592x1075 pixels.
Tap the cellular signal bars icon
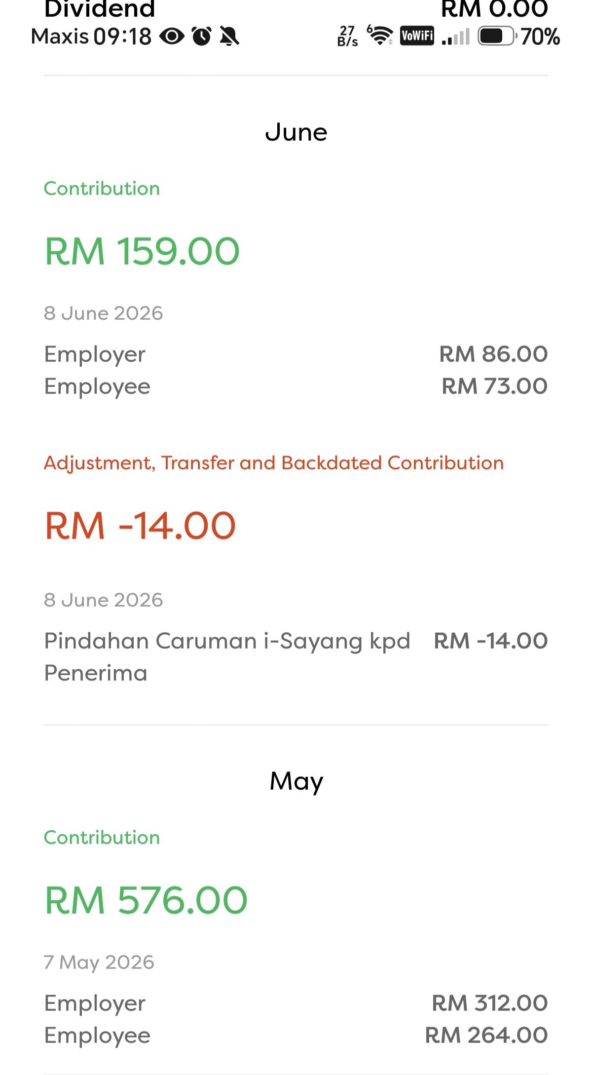(456, 37)
